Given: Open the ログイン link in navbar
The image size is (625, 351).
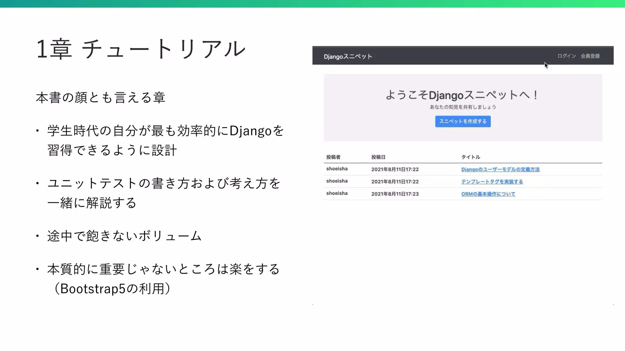Looking at the screenshot, I should click(566, 56).
